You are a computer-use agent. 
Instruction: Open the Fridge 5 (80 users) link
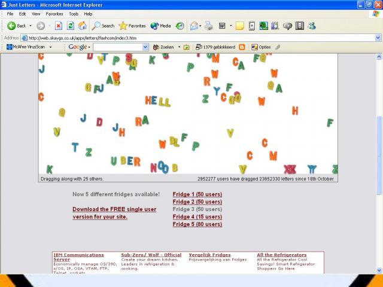pos(197,224)
